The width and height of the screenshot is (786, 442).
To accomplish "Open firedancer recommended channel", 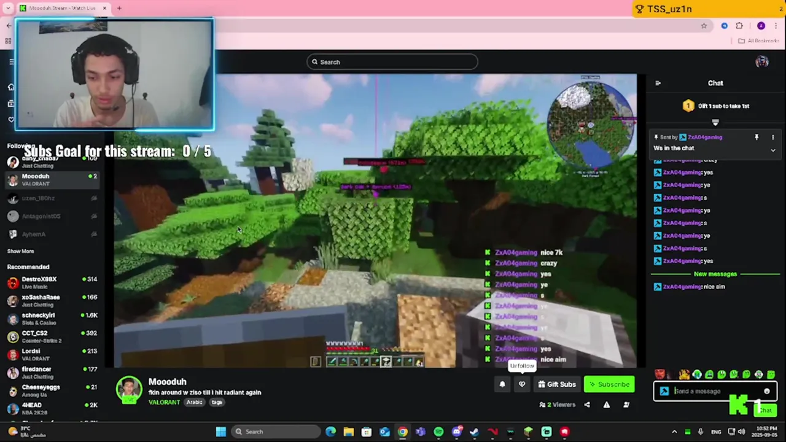I will [x=52, y=373].
